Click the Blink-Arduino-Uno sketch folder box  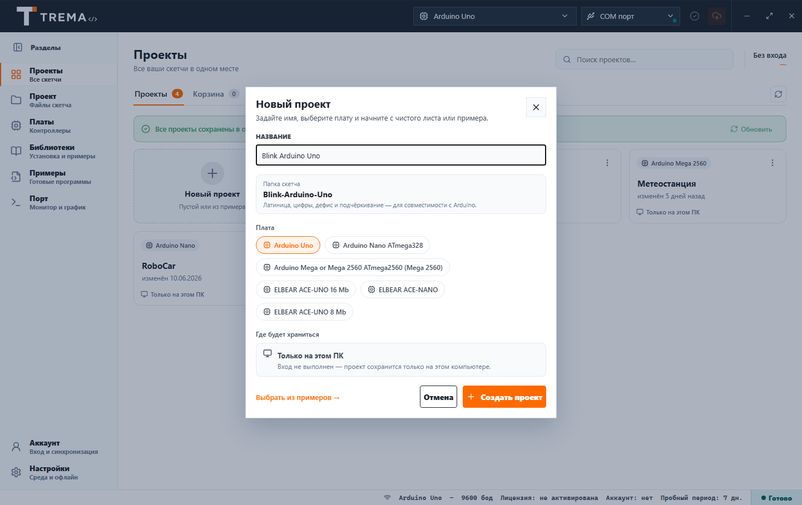point(401,194)
